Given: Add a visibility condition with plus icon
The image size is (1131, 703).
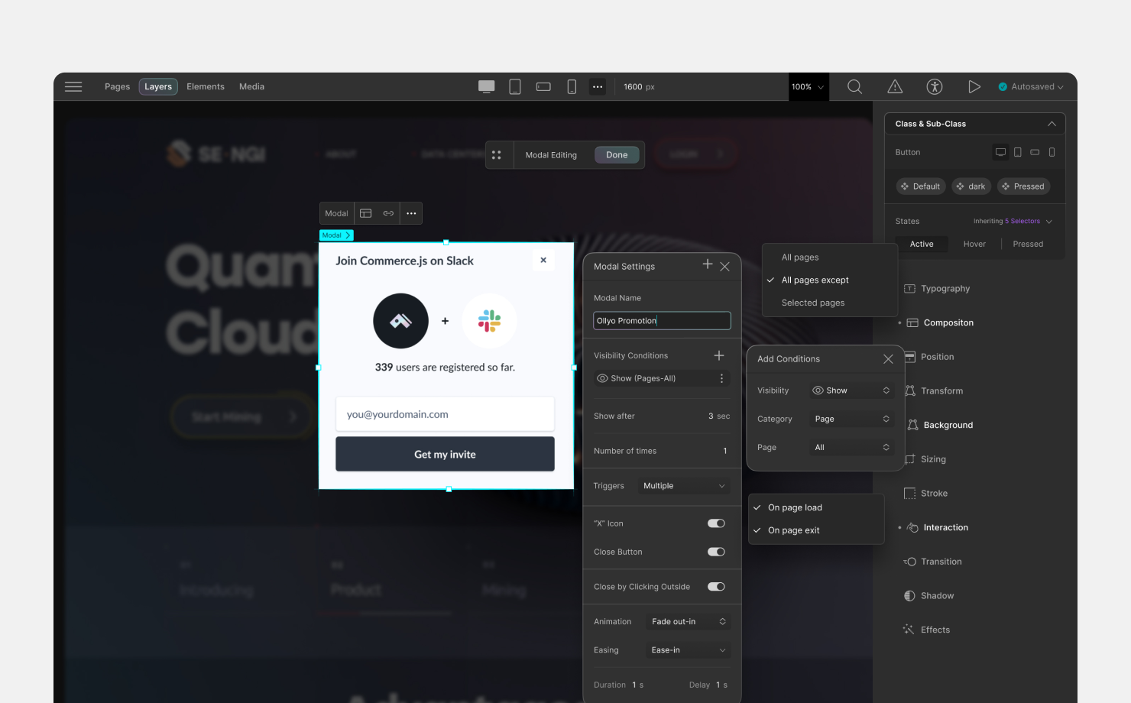Looking at the screenshot, I should click(718, 355).
